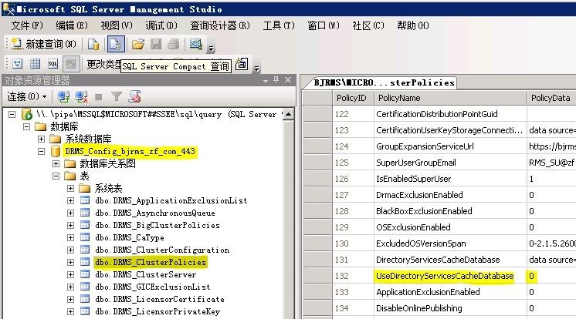Click the Stop square icon in Object Explorer
The image size is (576, 319).
pos(99,97)
